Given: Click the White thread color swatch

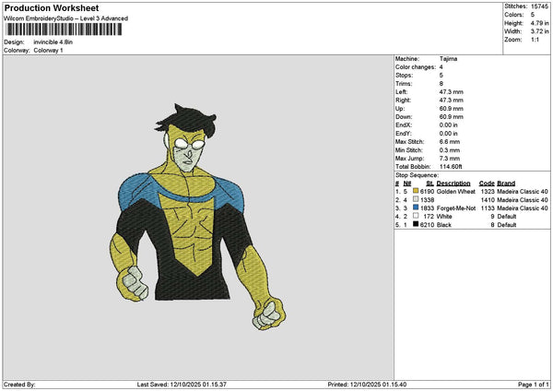Looking at the screenshot, I should 416,216.
